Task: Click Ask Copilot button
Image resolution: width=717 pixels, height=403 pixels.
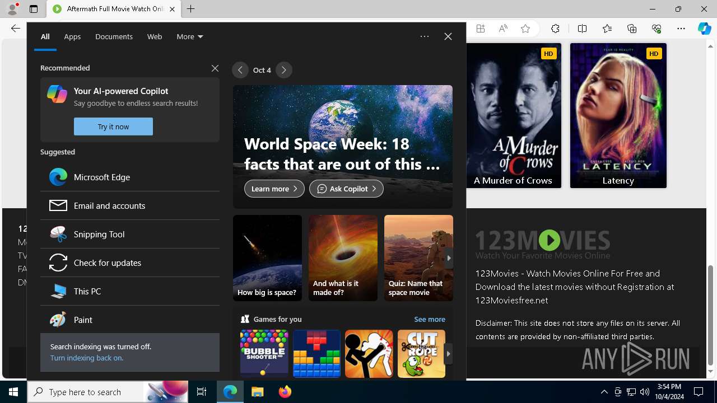Action: click(x=346, y=189)
